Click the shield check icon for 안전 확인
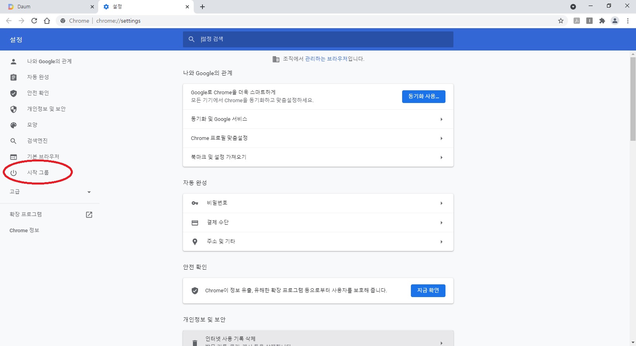Image resolution: width=636 pixels, height=346 pixels. tap(14, 93)
